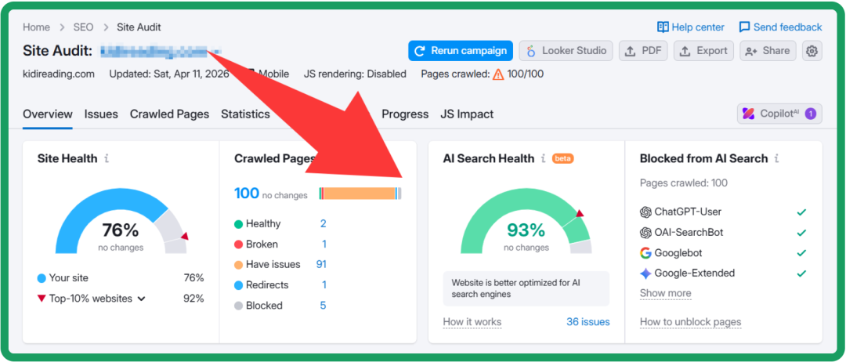Click total crawled pages 100
Image resolution: width=846 pixels, height=362 pixels.
coord(247,193)
